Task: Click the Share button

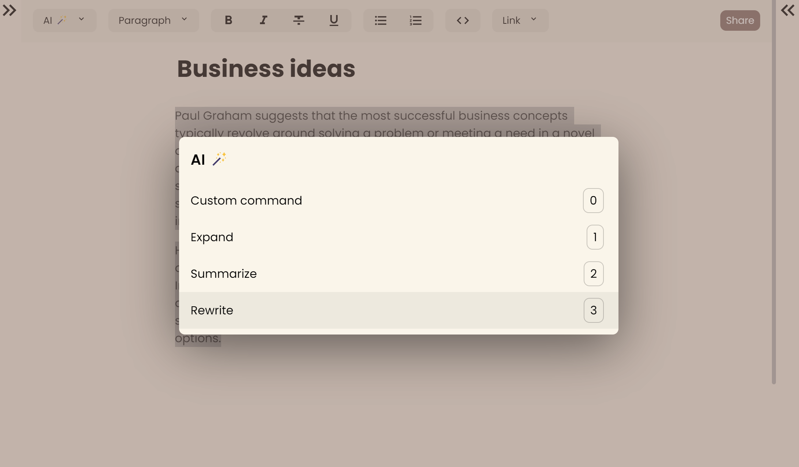Action: [740, 20]
